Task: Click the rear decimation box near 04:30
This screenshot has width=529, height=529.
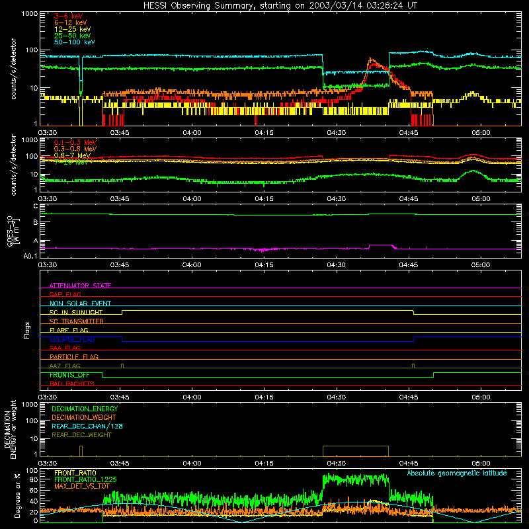Action: pos(356,451)
